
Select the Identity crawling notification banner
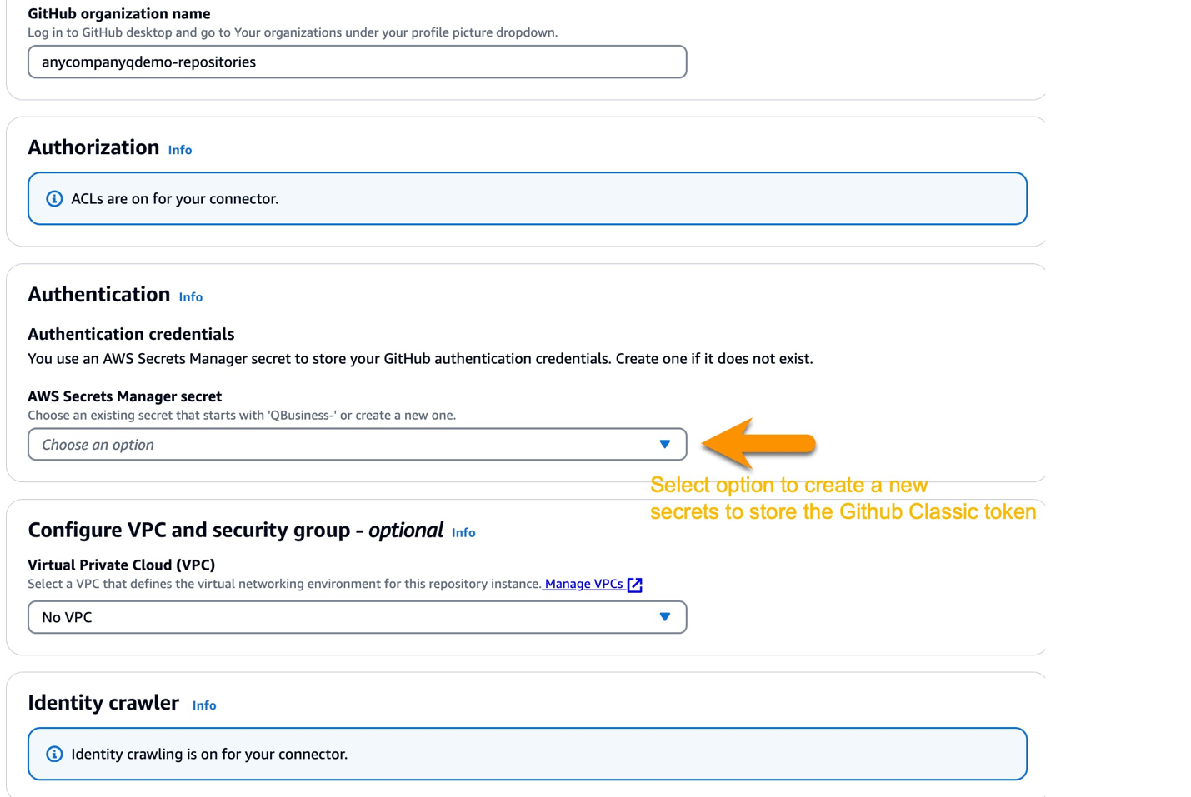click(527, 753)
